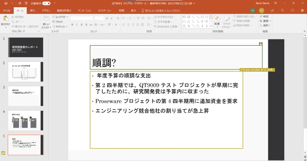
Task: Expand the shapes gallery more arrow
Action: click(211, 26)
